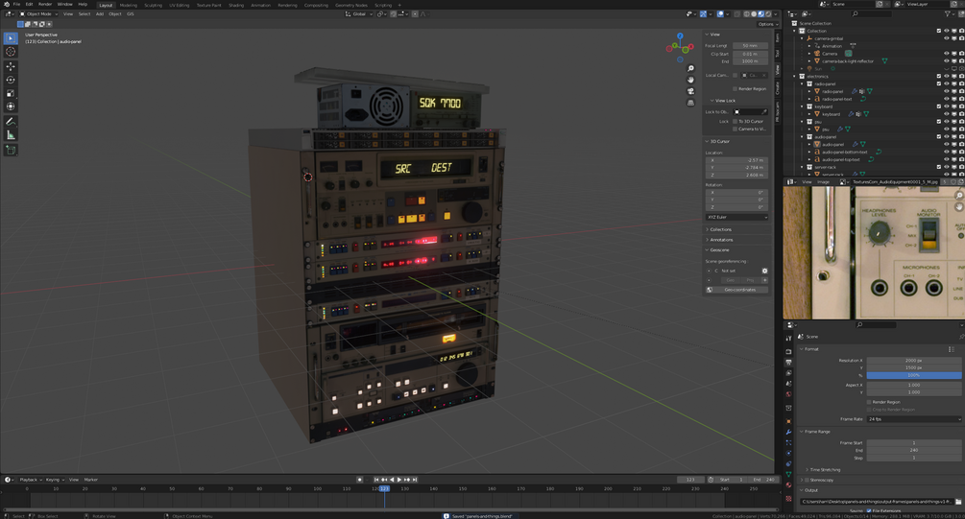Select the Select Box tool

coord(11,38)
